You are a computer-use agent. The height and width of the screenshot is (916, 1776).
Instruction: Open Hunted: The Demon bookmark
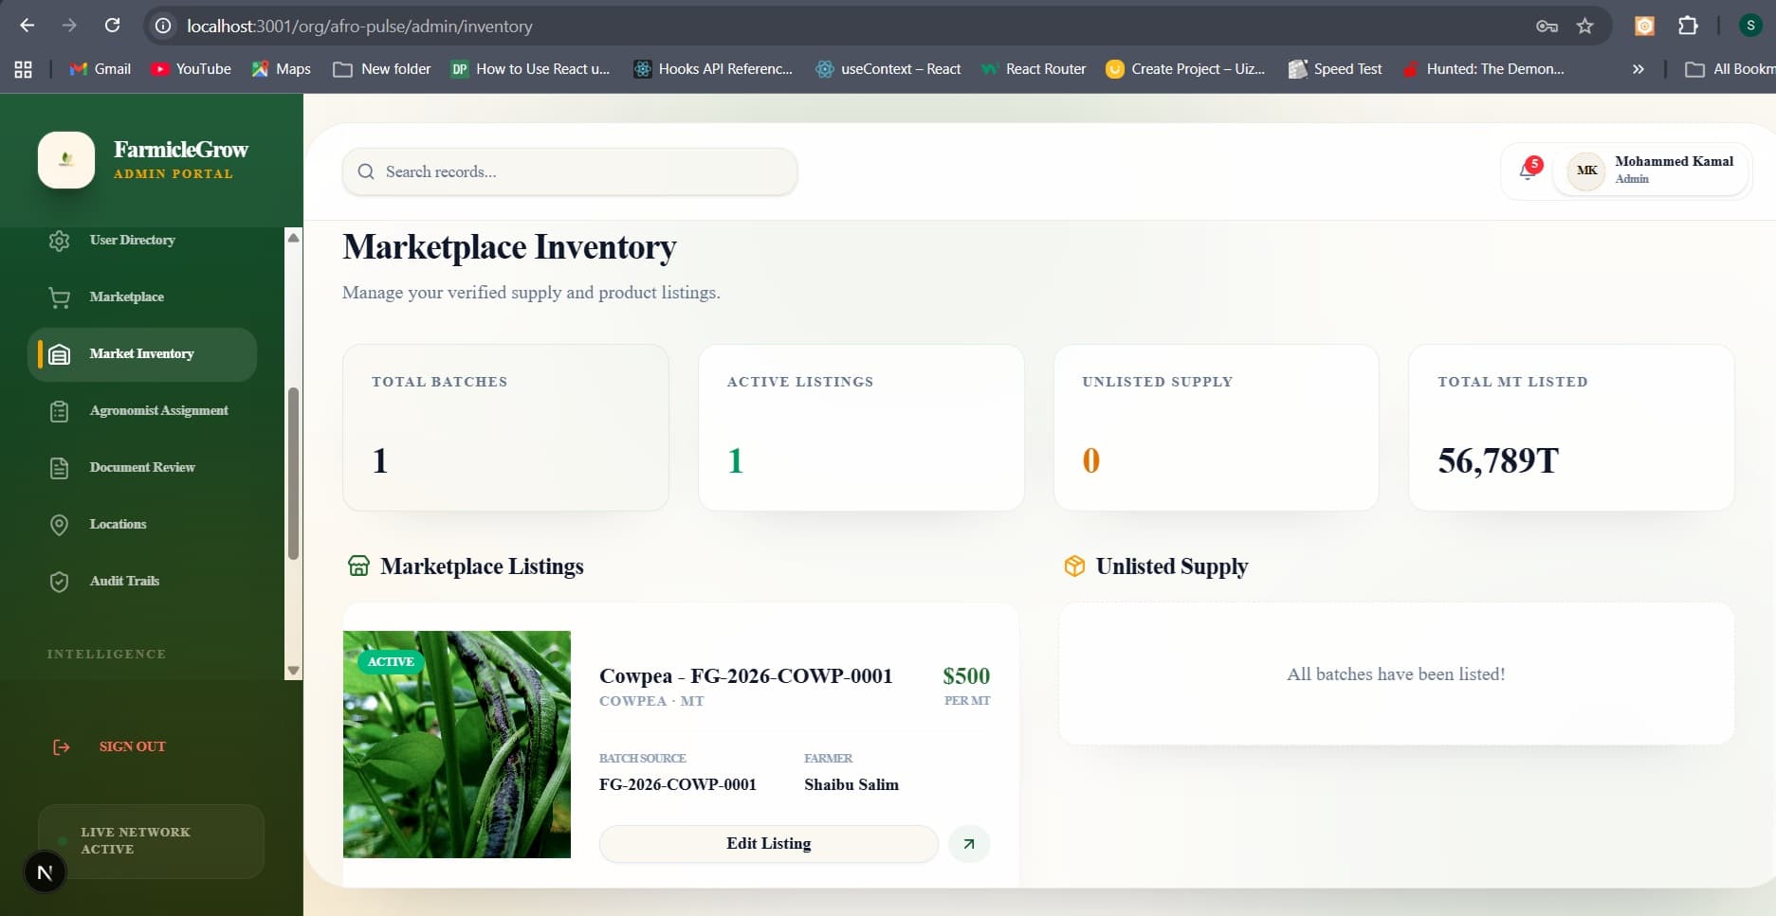[x=1484, y=69]
